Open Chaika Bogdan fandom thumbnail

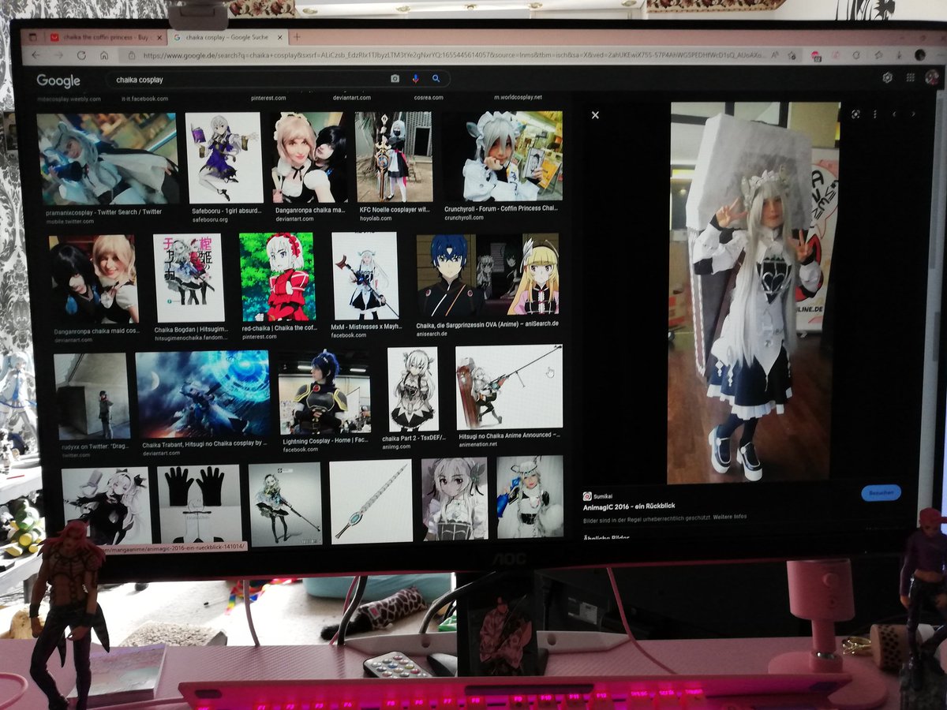click(x=189, y=278)
